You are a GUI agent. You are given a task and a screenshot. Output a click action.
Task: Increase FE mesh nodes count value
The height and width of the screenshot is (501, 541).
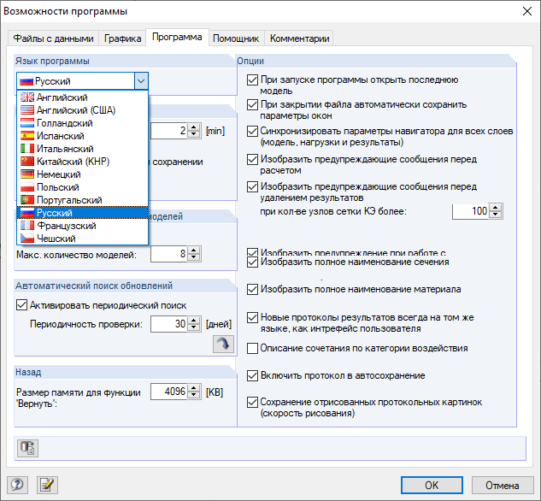[496, 208]
